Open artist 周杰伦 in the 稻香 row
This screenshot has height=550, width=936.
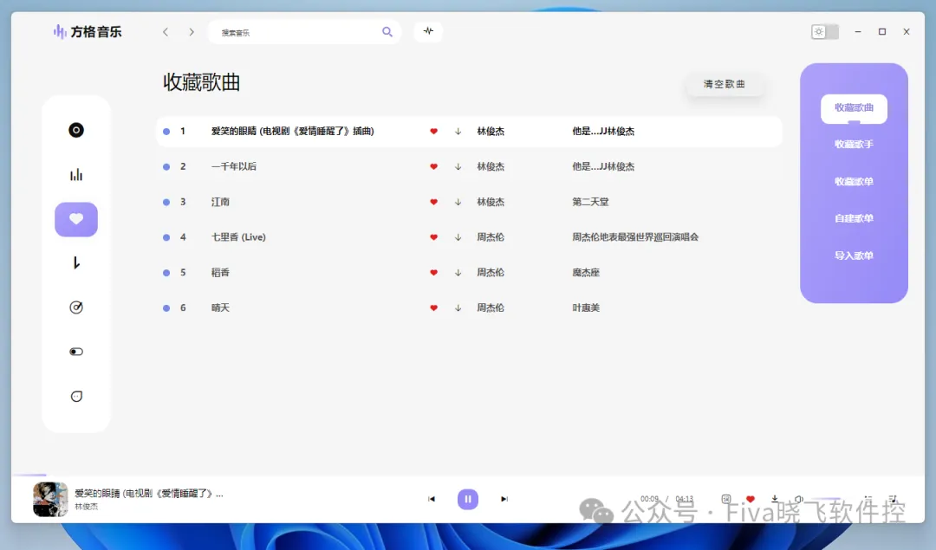click(x=491, y=272)
